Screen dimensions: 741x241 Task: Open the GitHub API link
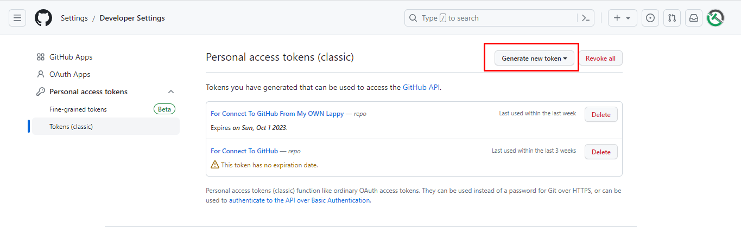(421, 87)
